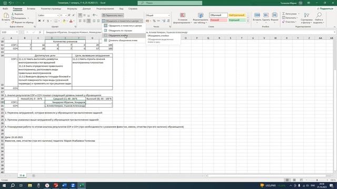
Task: Expand cell styles gallery More arrow
Action: click(x=248, y=21)
